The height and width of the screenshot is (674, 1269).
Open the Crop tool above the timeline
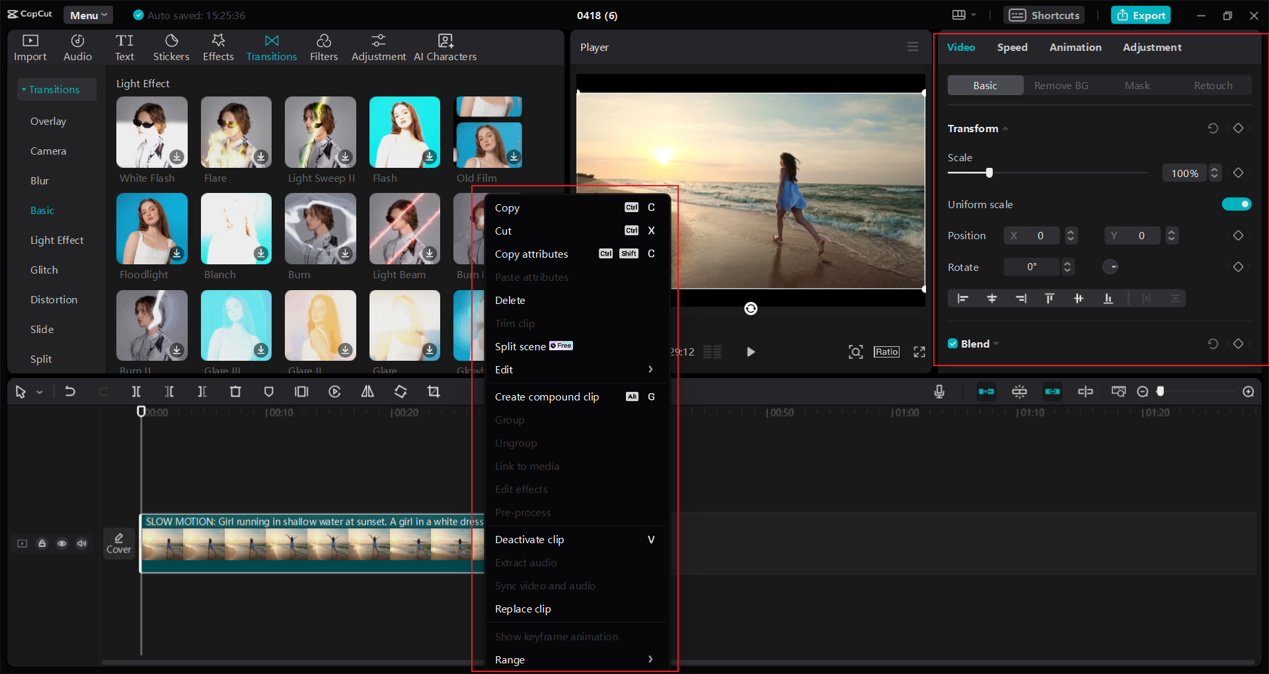point(434,391)
